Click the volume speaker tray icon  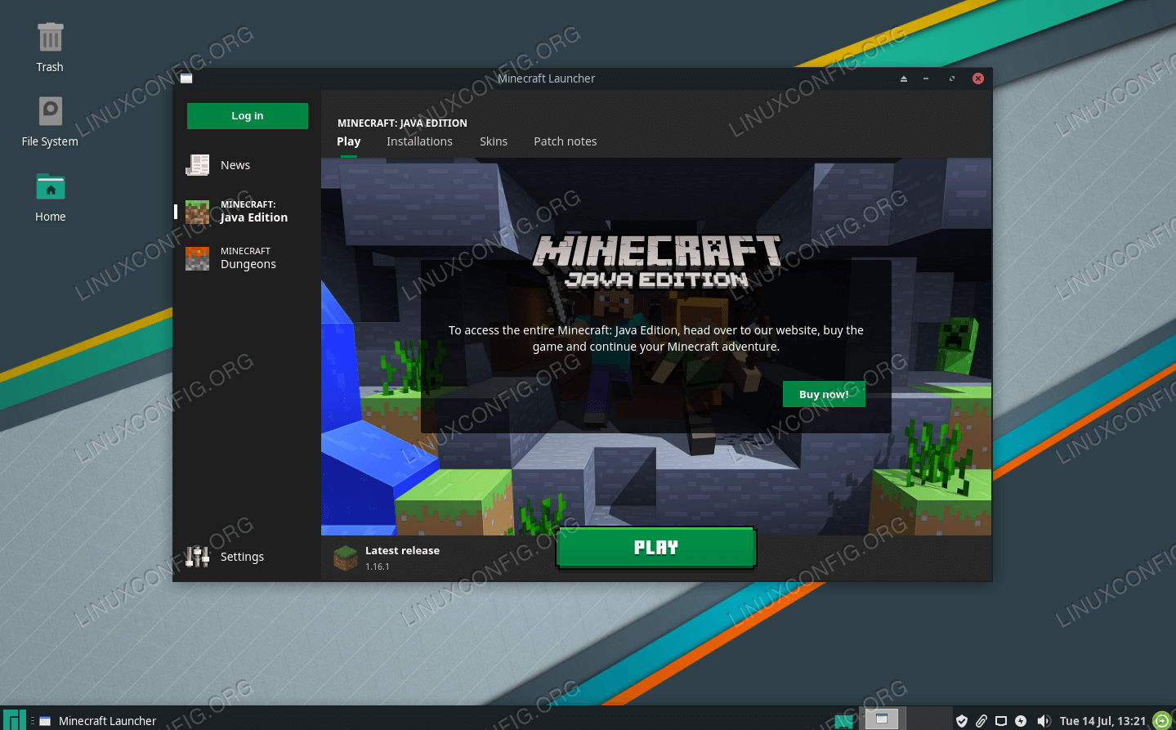coord(1044,720)
